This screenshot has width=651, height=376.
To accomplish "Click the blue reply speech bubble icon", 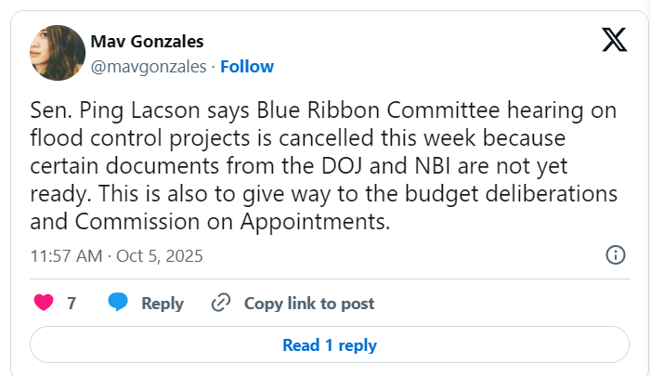I will 118,303.
